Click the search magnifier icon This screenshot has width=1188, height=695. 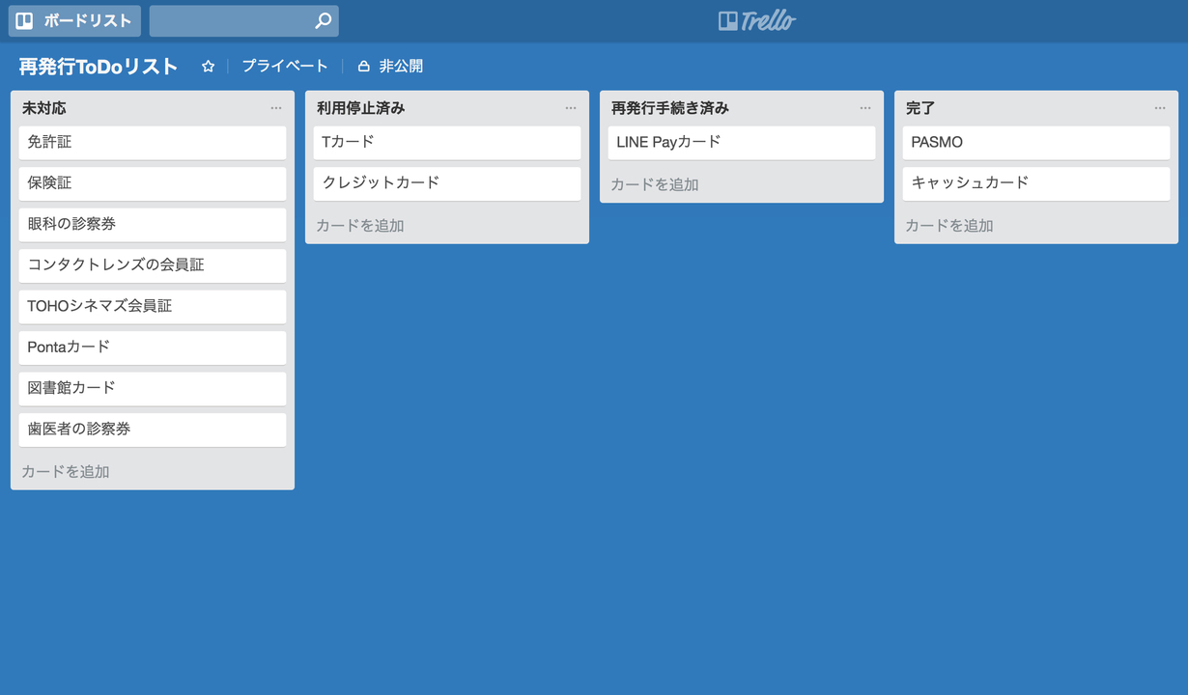click(x=324, y=20)
